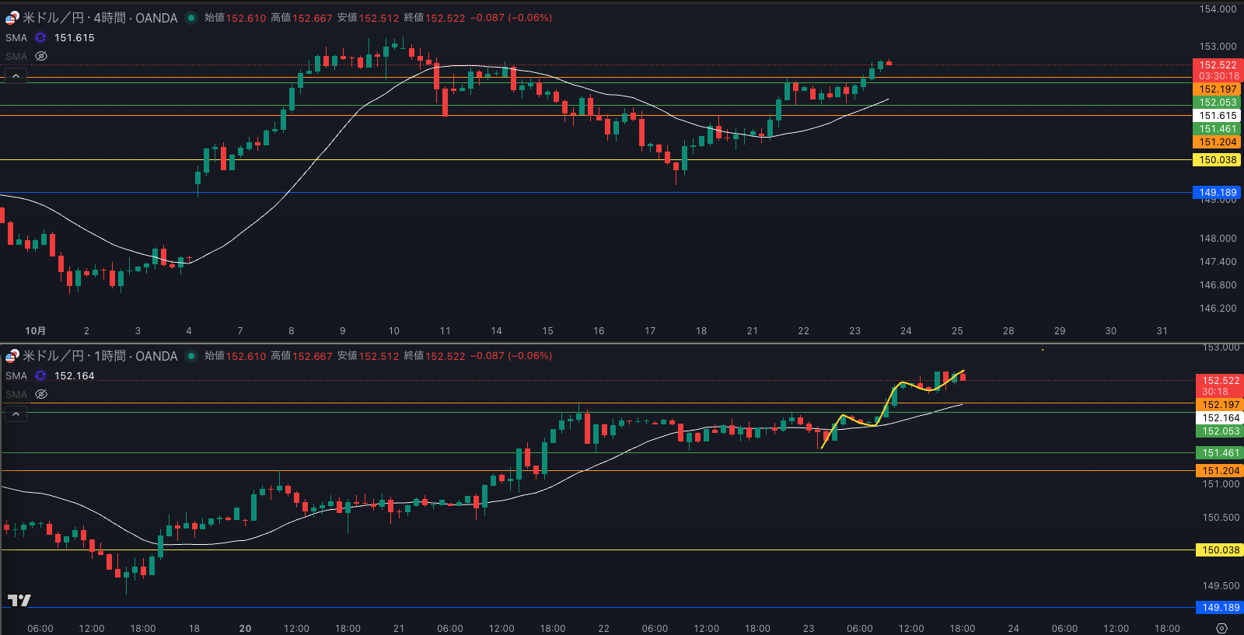Viewport: 1244px width, 635px height.
Task: Click current price label 152.522 on upper chart
Action: pyautogui.click(x=1217, y=66)
